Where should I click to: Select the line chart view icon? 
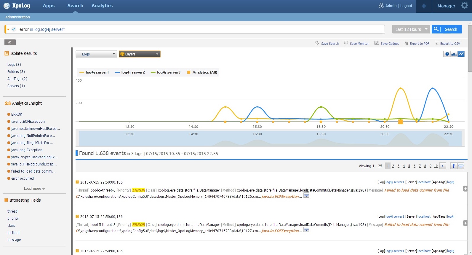click(461, 54)
